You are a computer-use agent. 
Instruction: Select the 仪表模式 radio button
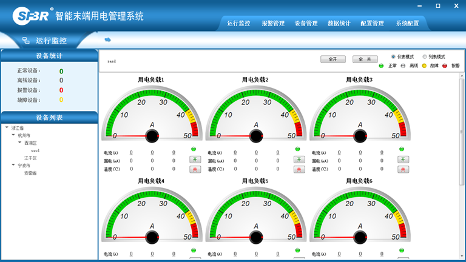click(393, 56)
